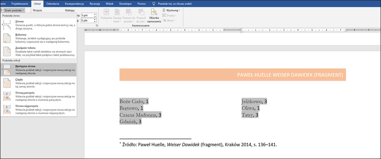Open the Recenzja ribbon tab
The image size is (381, 159).
tap(95, 3)
